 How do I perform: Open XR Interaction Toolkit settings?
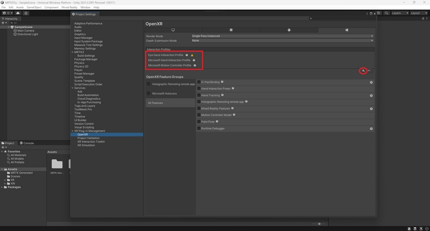click(x=91, y=142)
